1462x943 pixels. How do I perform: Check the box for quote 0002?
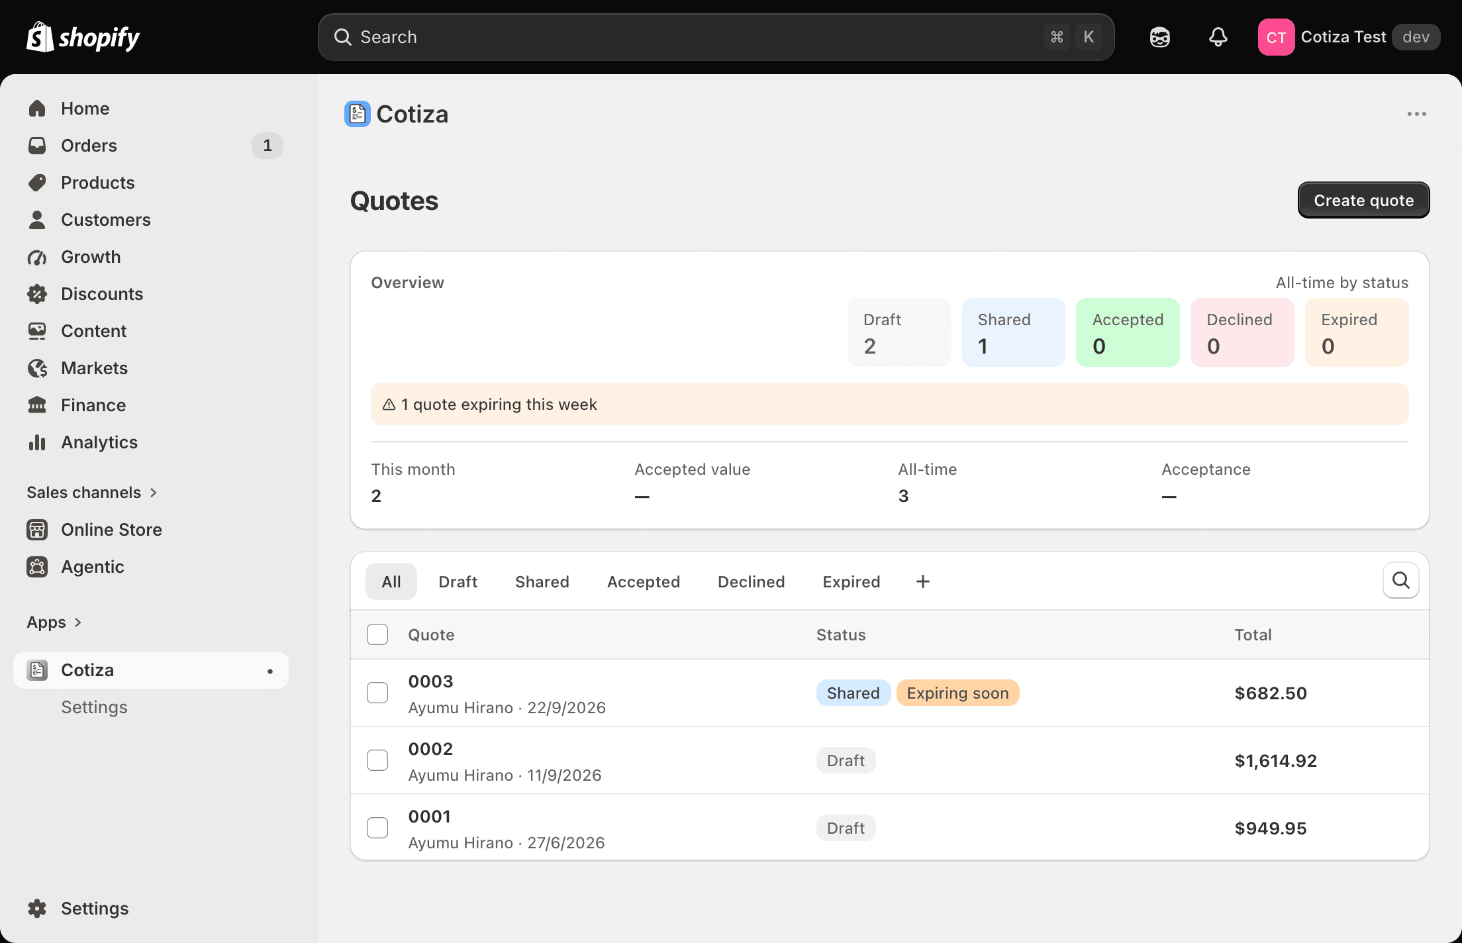click(x=377, y=760)
